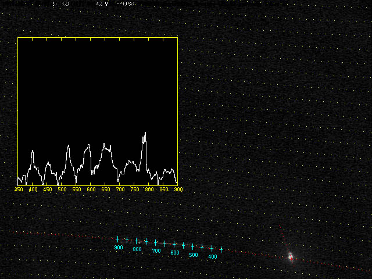The width and height of the screenshot is (372, 279).
Task: Click the 900 tick label on graph axis
Action: point(178,189)
